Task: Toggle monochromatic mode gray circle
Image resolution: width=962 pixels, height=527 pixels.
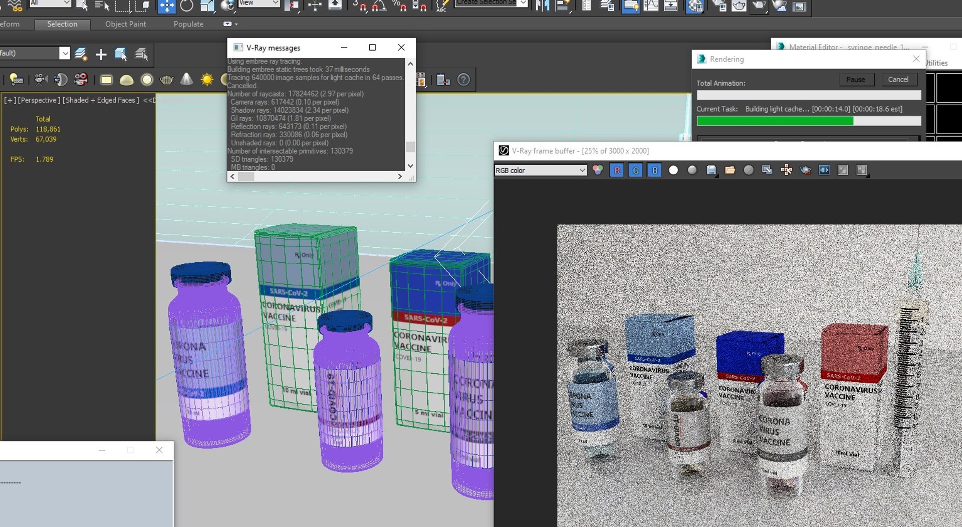Action: pyautogui.click(x=692, y=170)
